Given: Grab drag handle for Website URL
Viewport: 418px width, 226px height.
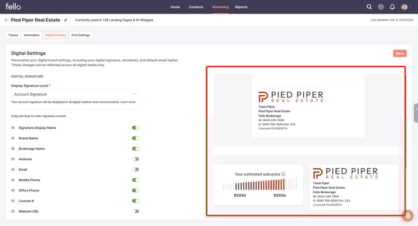Looking at the screenshot, I should point(13,211).
